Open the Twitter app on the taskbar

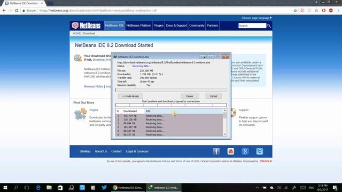coord(104,187)
